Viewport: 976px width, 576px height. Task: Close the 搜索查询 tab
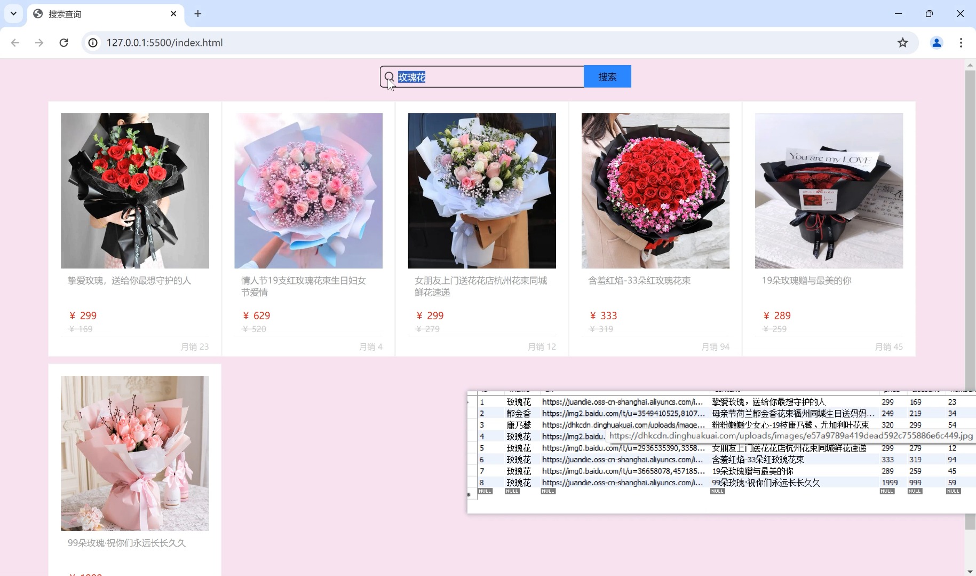coord(173,14)
